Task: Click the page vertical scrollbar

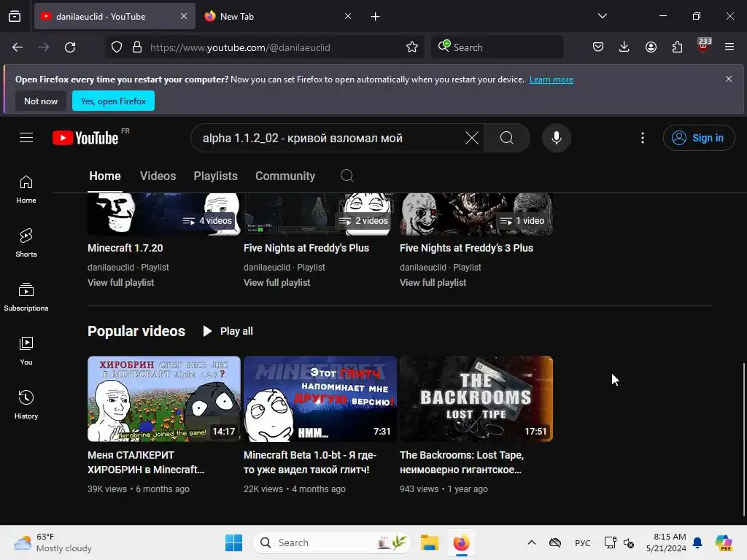Action: tap(743, 438)
